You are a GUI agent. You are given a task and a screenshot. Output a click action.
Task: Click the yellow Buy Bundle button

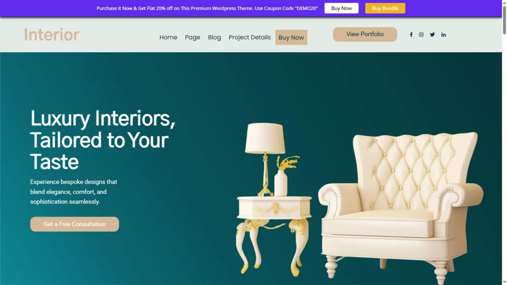[x=385, y=8]
